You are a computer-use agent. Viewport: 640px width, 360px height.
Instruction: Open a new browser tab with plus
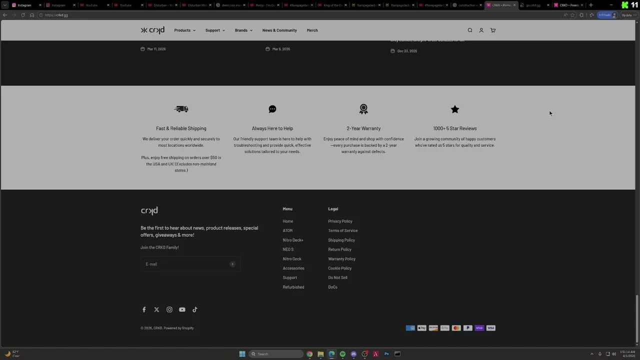[591, 5]
